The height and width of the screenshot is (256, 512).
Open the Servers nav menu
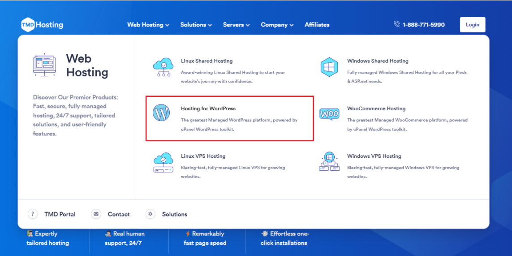[237, 25]
